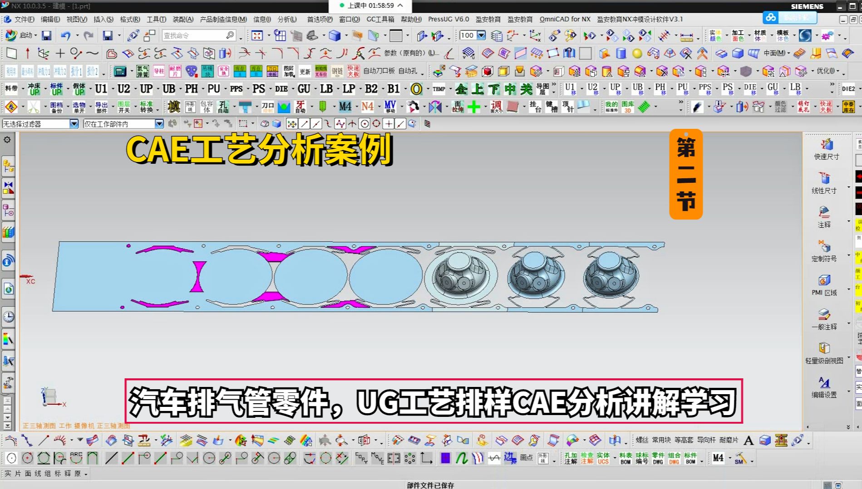This screenshot has width=862, height=489.
Task: Click the Redo arrow icon
Action: coord(89,35)
